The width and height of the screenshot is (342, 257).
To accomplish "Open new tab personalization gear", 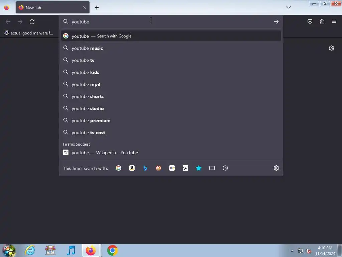I will pos(332,48).
